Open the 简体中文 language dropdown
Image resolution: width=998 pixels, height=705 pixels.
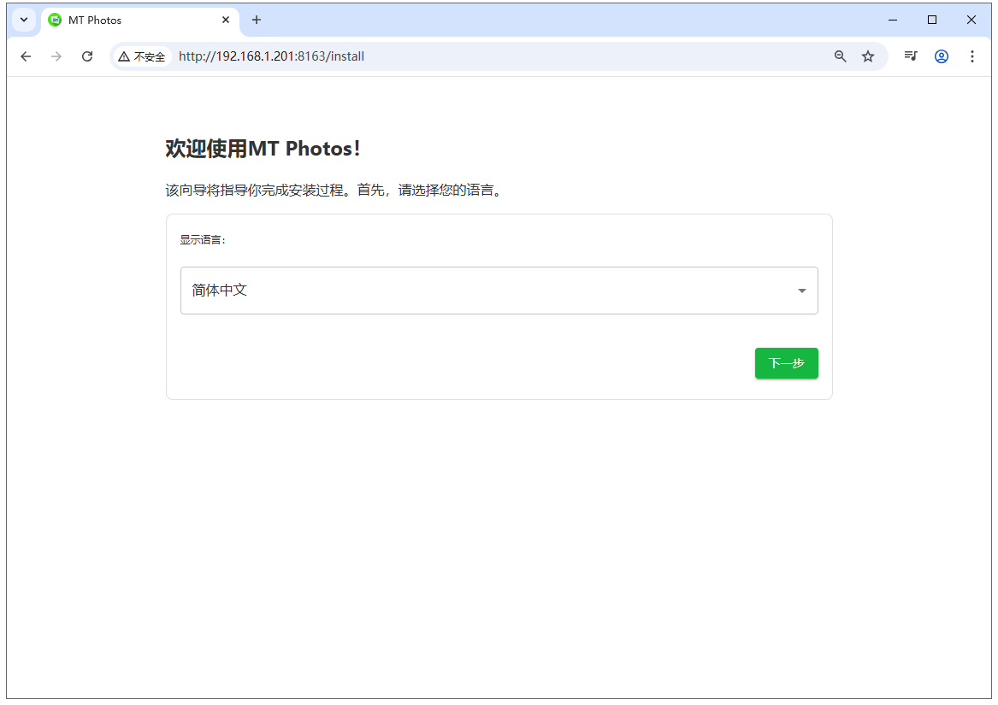pyautogui.click(x=499, y=291)
